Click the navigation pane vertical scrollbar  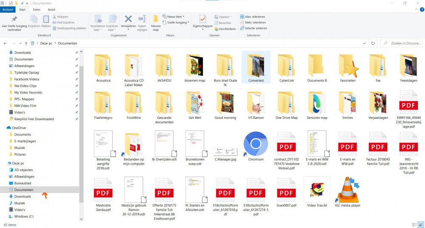click(81, 127)
